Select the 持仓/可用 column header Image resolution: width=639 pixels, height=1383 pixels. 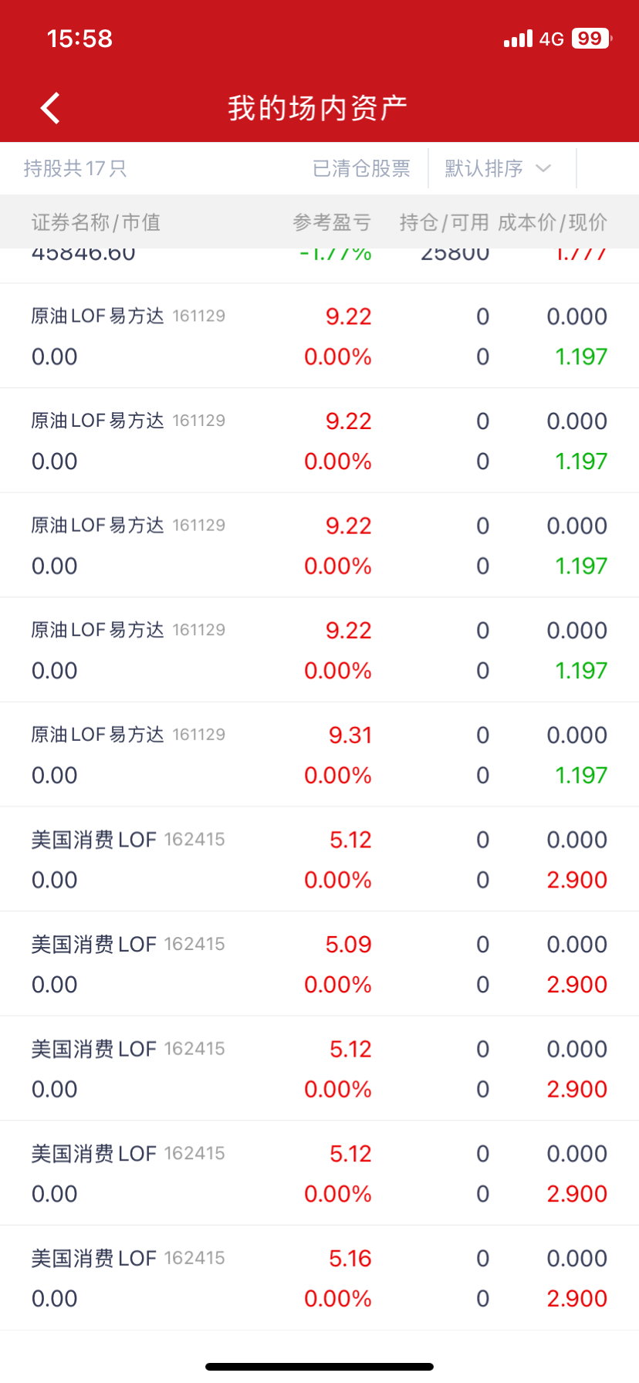444,222
